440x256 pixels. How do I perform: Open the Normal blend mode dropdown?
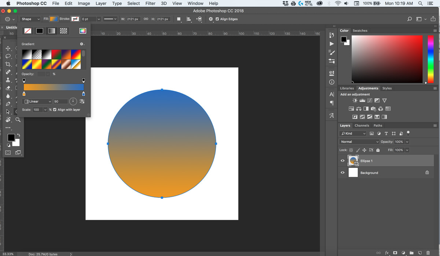[359, 142]
